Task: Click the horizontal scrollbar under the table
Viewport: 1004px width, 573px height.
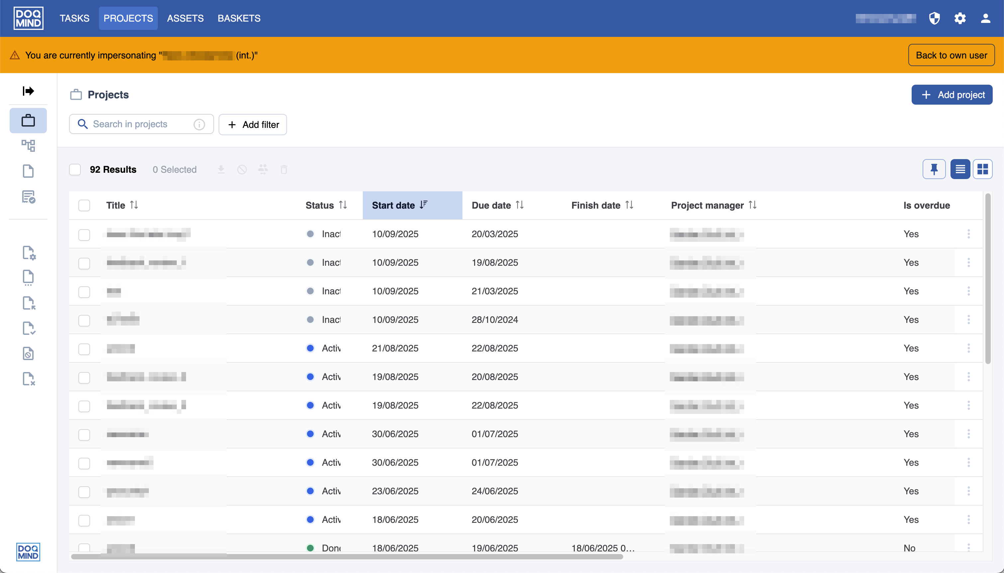Action: click(x=347, y=556)
